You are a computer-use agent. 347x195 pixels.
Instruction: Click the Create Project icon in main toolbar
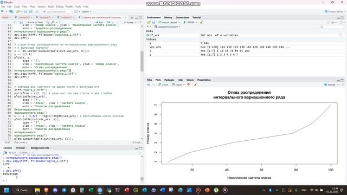[x=11, y=11]
